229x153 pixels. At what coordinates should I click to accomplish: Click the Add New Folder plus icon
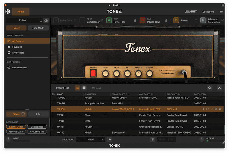(x=9, y=67)
